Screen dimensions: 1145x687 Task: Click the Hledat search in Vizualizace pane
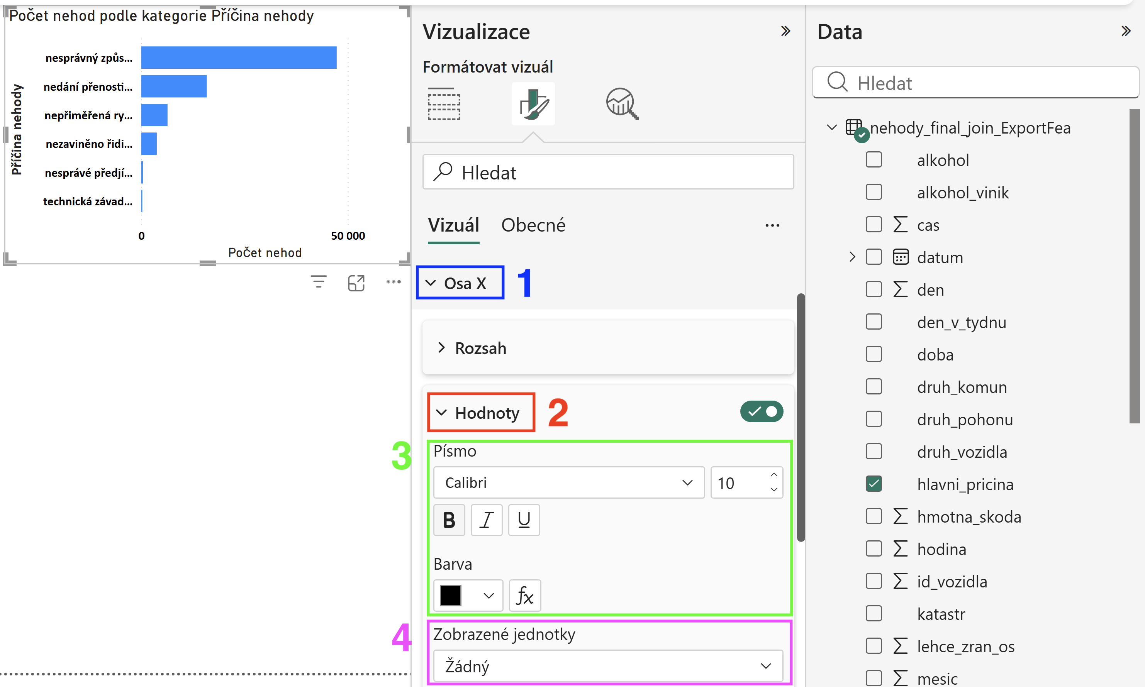(x=608, y=172)
